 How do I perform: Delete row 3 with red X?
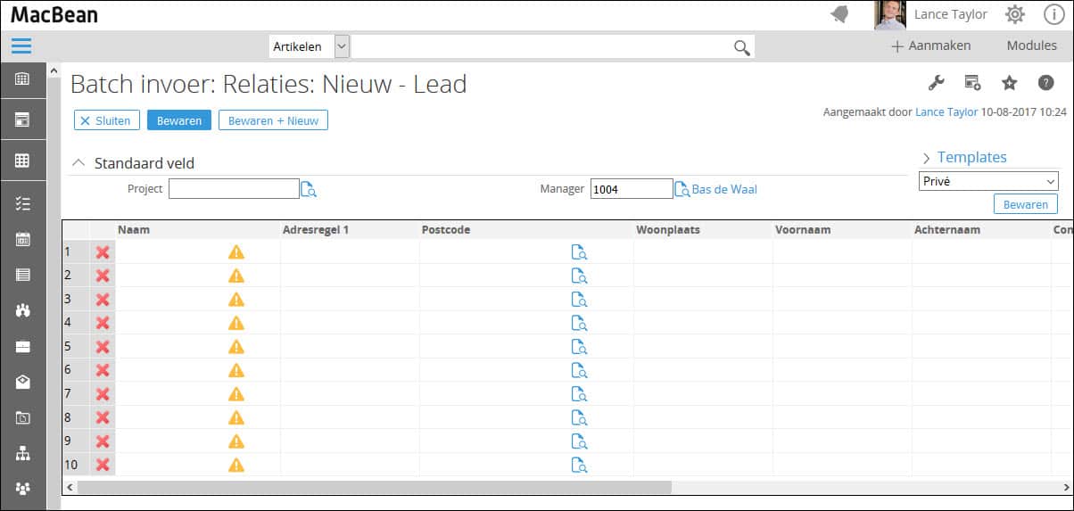pyautogui.click(x=103, y=299)
